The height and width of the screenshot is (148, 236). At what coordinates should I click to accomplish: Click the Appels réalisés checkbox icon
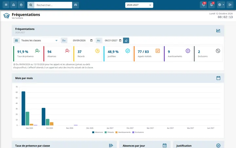(x=158, y=51)
